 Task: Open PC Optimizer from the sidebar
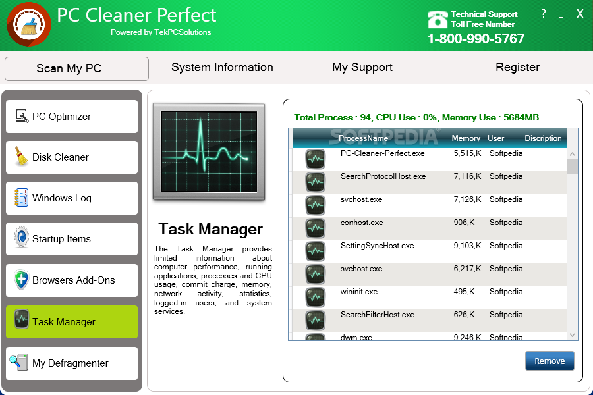pyautogui.click(x=72, y=117)
